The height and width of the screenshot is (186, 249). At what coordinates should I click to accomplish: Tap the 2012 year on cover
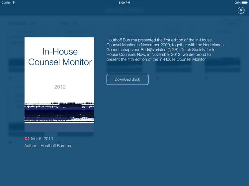[x=60, y=87]
